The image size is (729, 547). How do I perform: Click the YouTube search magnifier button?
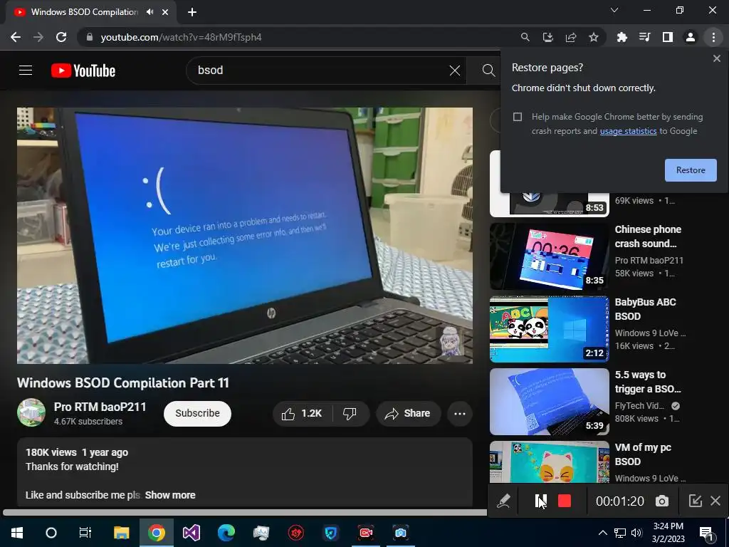coord(488,71)
